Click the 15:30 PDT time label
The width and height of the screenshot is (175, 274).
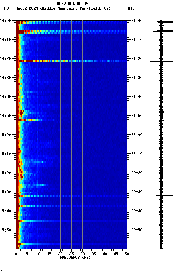5,192
